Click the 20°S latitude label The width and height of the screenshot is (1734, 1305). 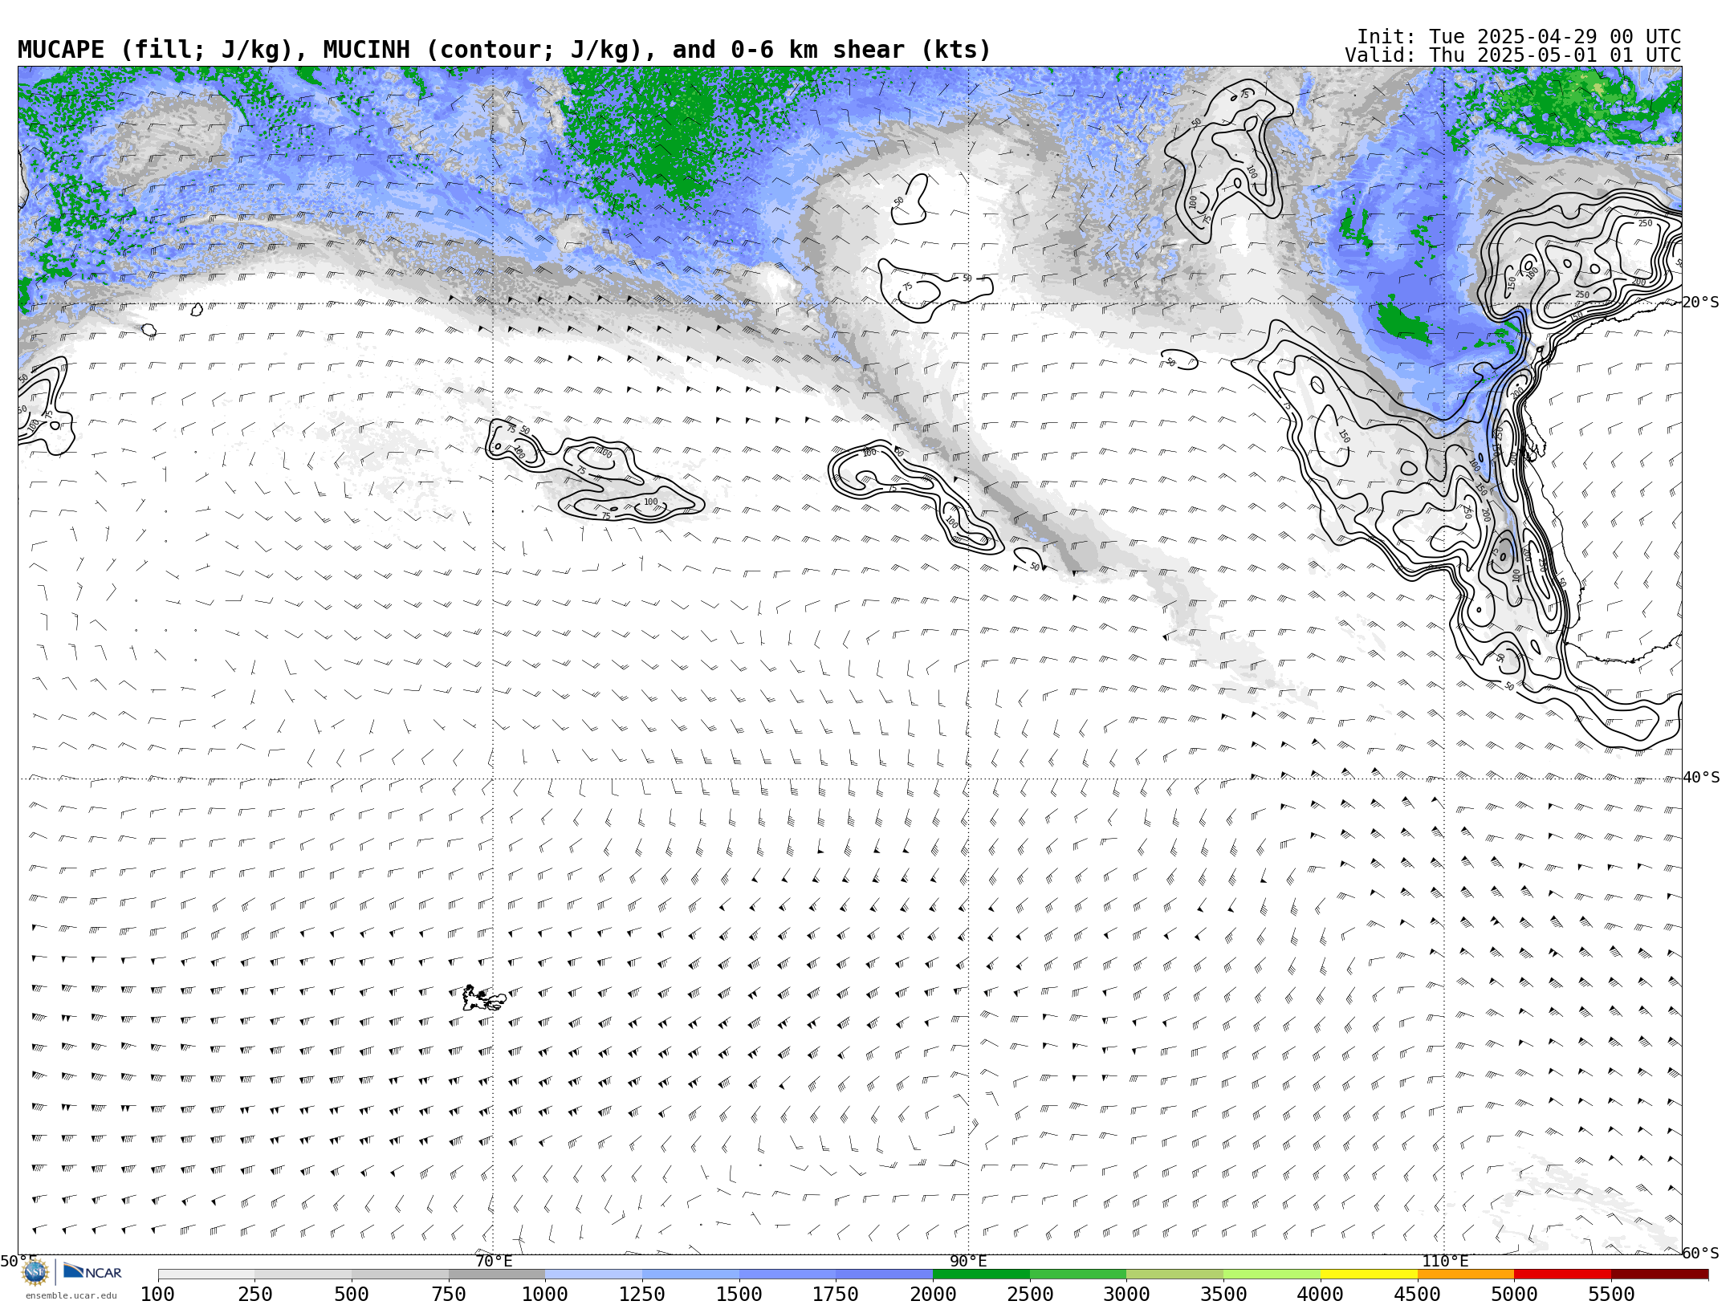1701,303
